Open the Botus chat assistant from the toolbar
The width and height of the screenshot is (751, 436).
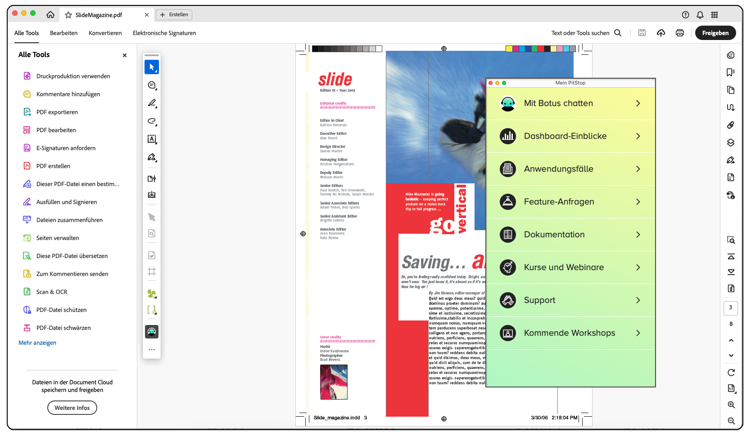[x=152, y=331]
